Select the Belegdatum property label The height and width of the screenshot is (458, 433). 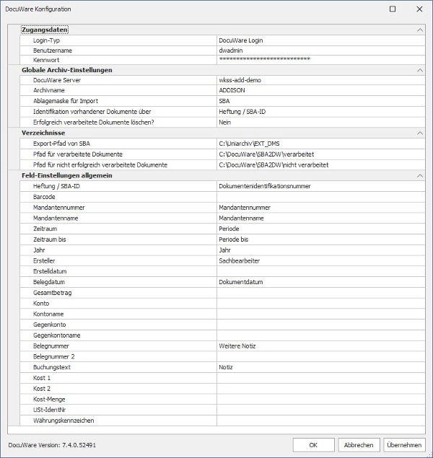[49, 282]
